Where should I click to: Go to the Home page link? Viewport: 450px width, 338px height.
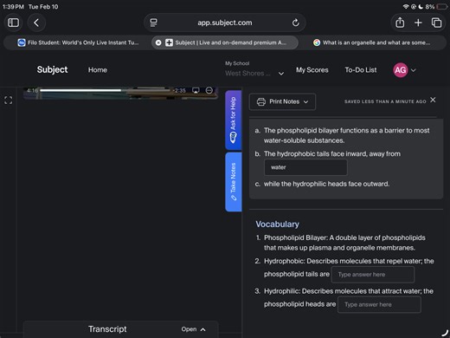pos(98,70)
